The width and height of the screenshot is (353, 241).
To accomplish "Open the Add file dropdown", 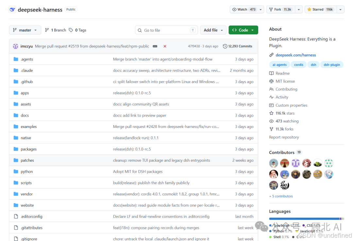I will click(x=213, y=30).
